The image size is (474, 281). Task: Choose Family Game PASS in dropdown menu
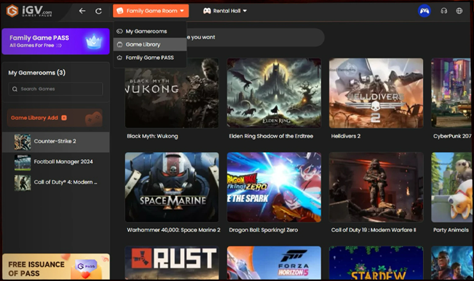click(149, 58)
